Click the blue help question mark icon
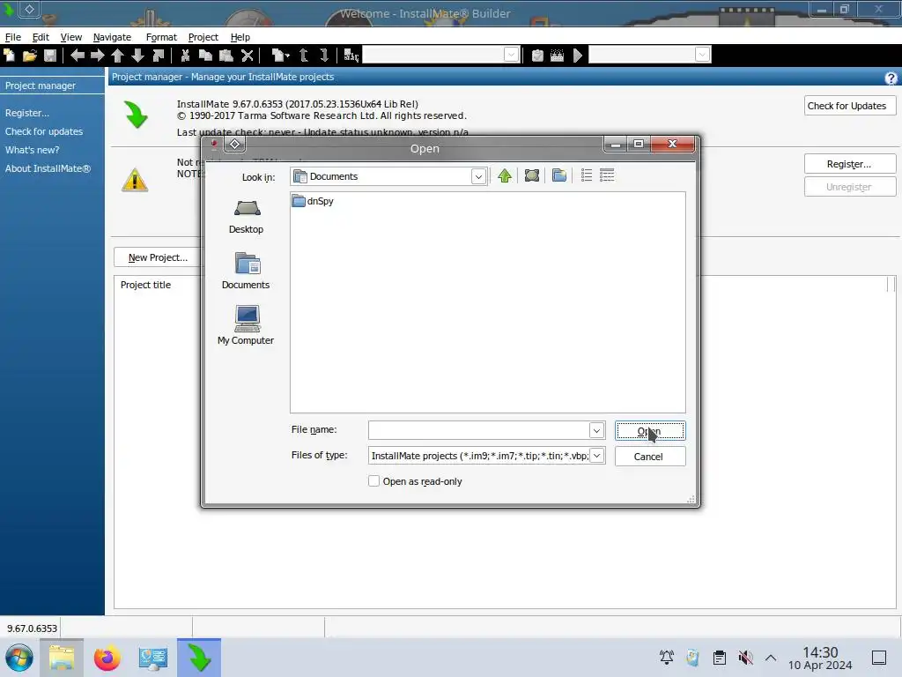This screenshot has height=677, width=902. pyautogui.click(x=891, y=78)
